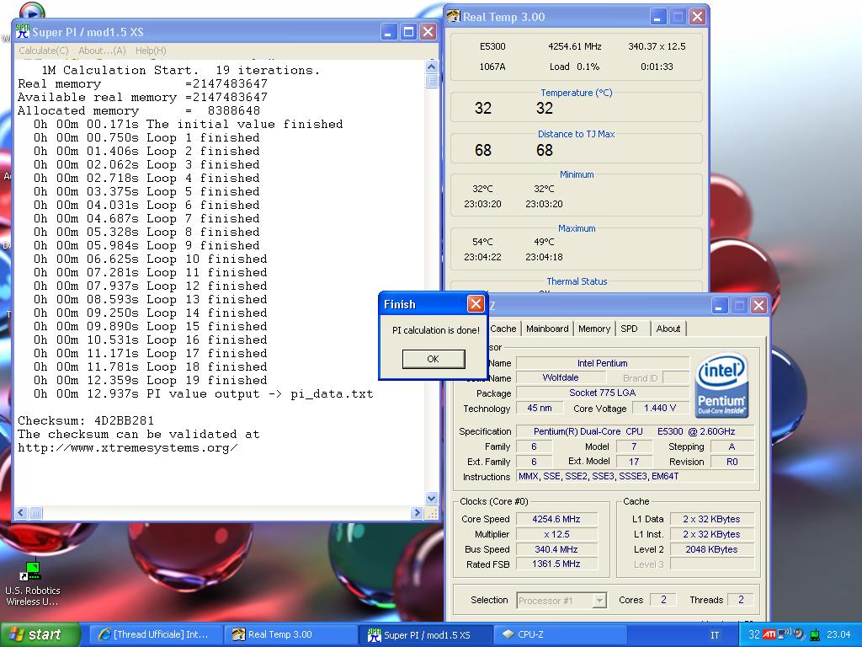862x647 pixels.
Task: Click the 32 temperature tray icon
Action: 754,634
